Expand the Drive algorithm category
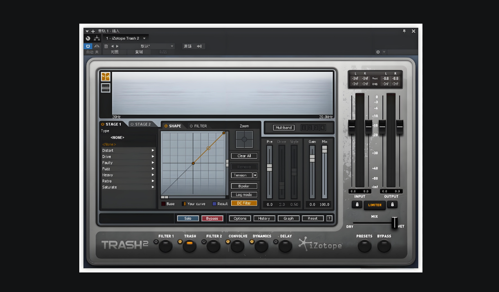 coord(128,156)
